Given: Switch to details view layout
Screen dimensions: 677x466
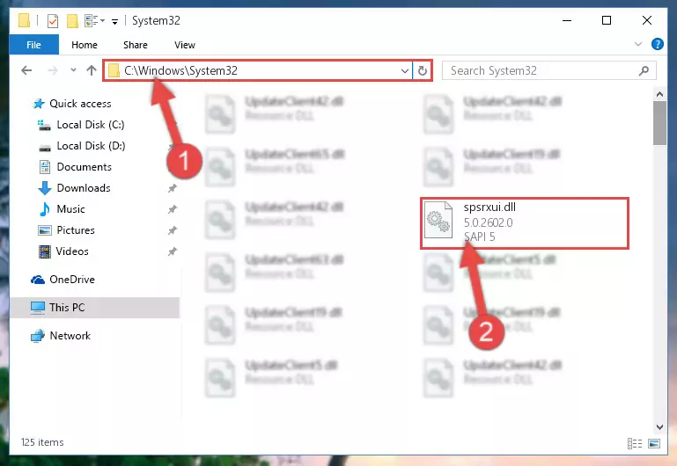Looking at the screenshot, I should [x=634, y=443].
